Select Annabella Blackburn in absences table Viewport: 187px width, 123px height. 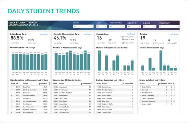point(72,93)
